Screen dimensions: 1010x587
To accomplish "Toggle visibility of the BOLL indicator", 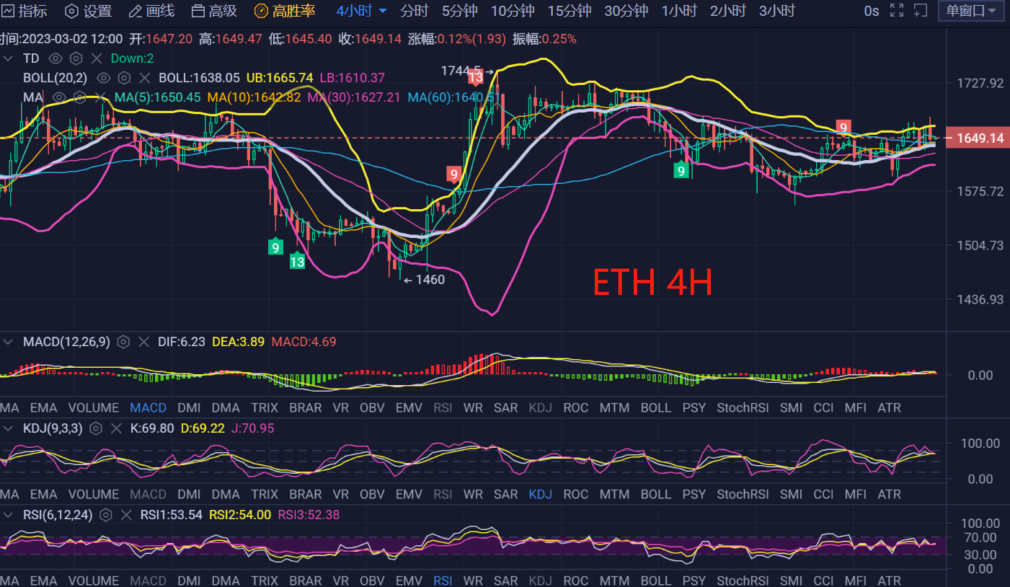I will click(x=103, y=78).
